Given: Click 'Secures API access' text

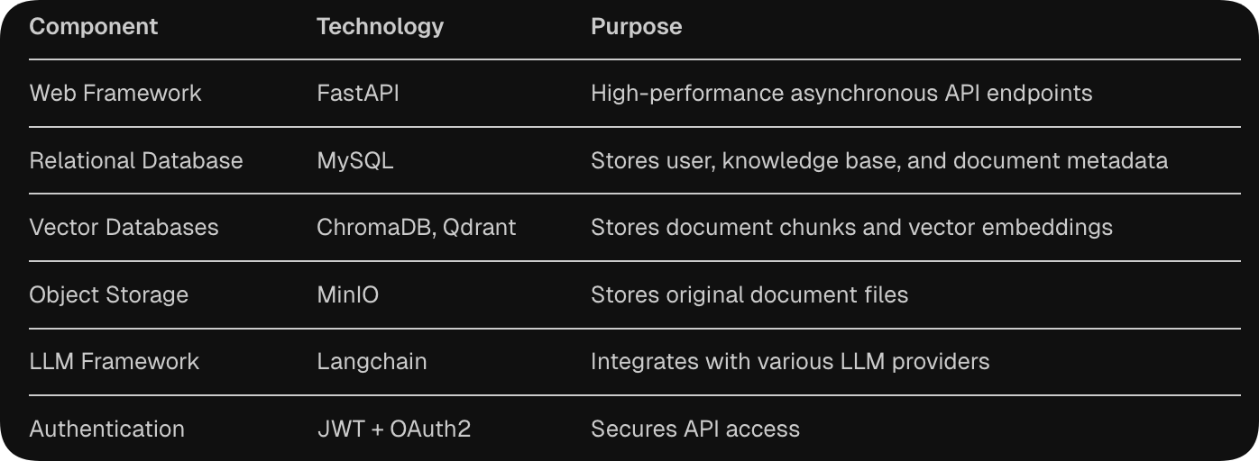Looking at the screenshot, I should tap(695, 429).
